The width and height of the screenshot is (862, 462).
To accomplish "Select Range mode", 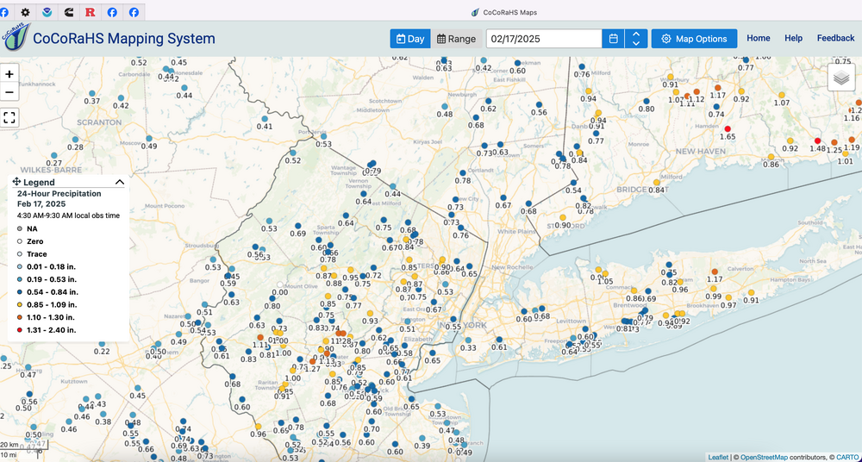I will pyautogui.click(x=456, y=39).
